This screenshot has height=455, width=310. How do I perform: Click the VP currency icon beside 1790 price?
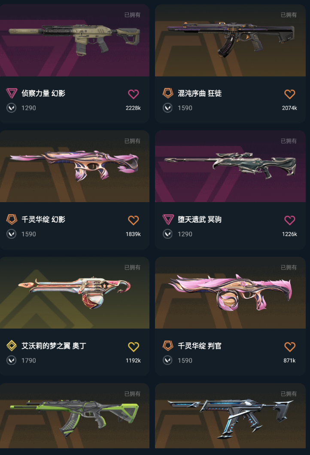click(x=11, y=360)
